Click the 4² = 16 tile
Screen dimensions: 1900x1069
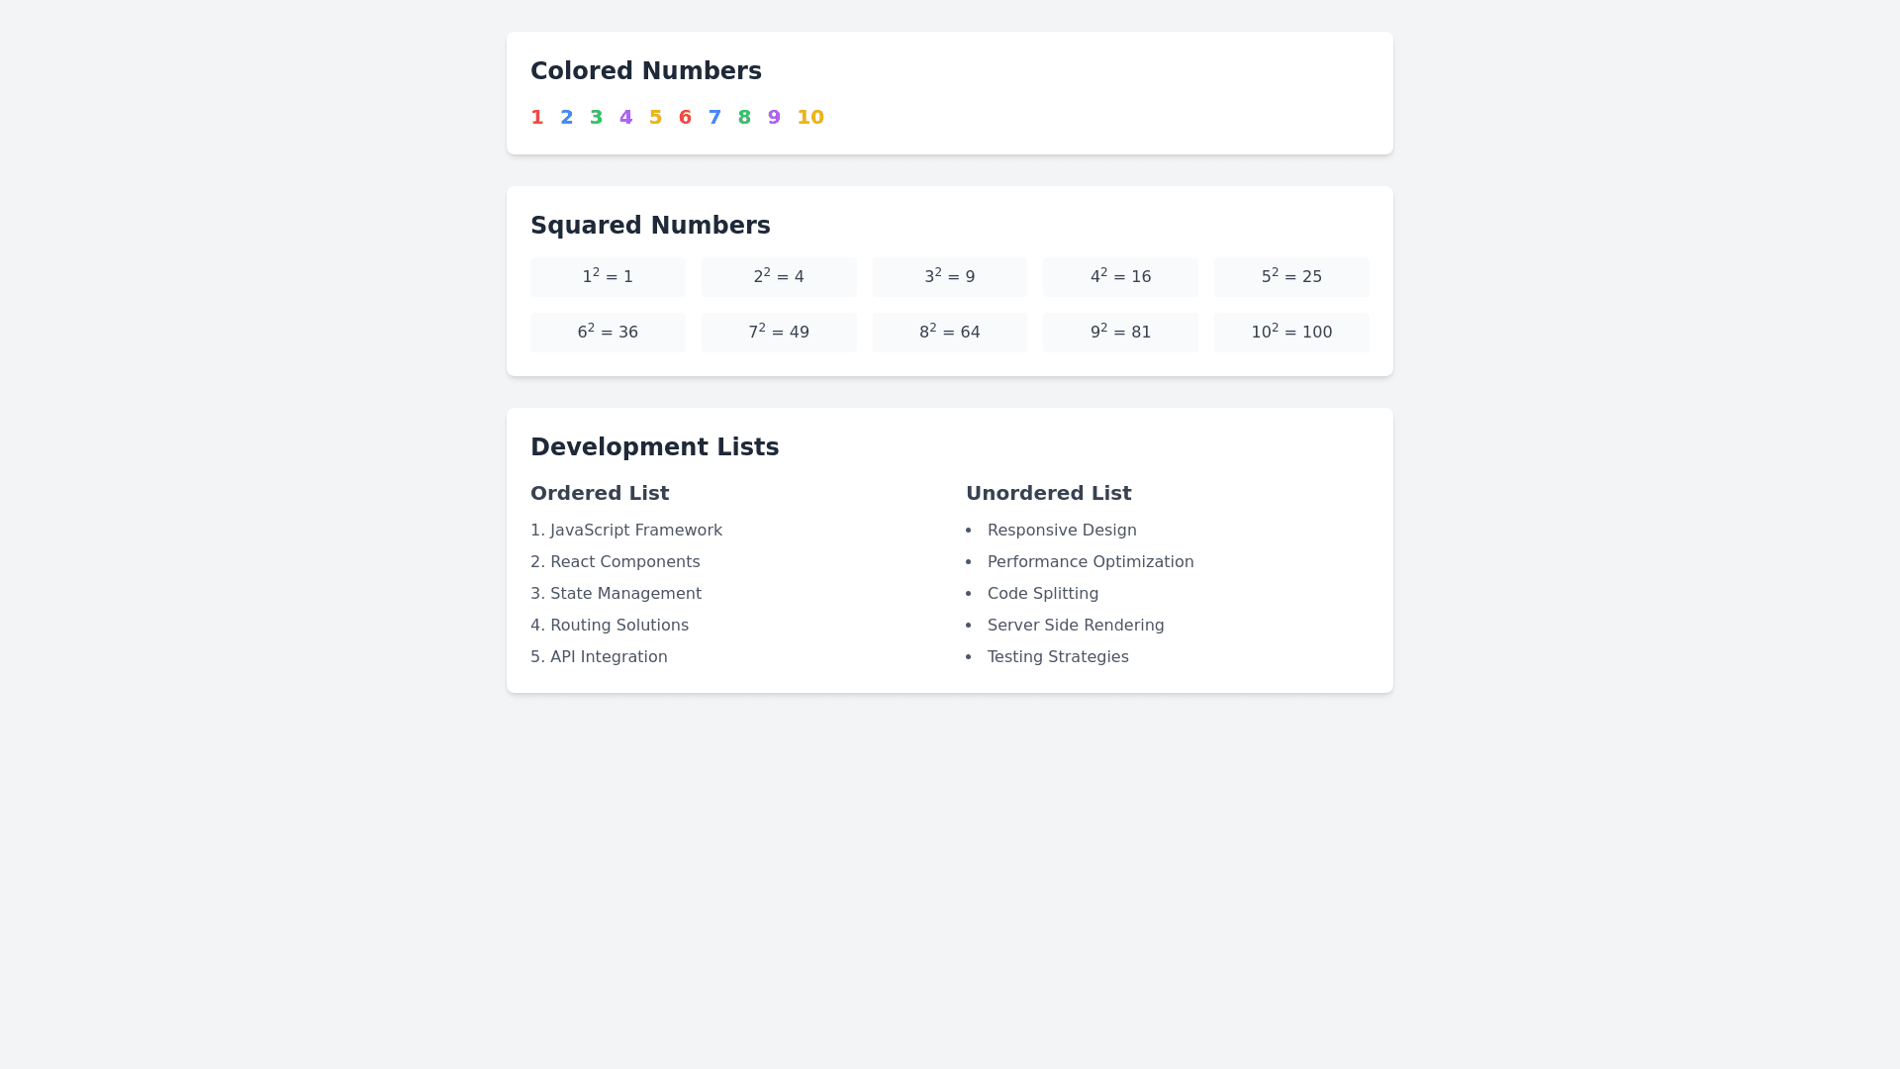click(1120, 277)
